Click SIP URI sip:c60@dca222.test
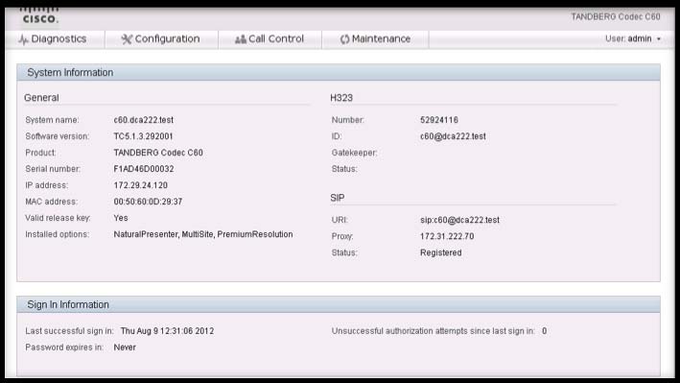Screen dimensions: 680x383 (459, 220)
